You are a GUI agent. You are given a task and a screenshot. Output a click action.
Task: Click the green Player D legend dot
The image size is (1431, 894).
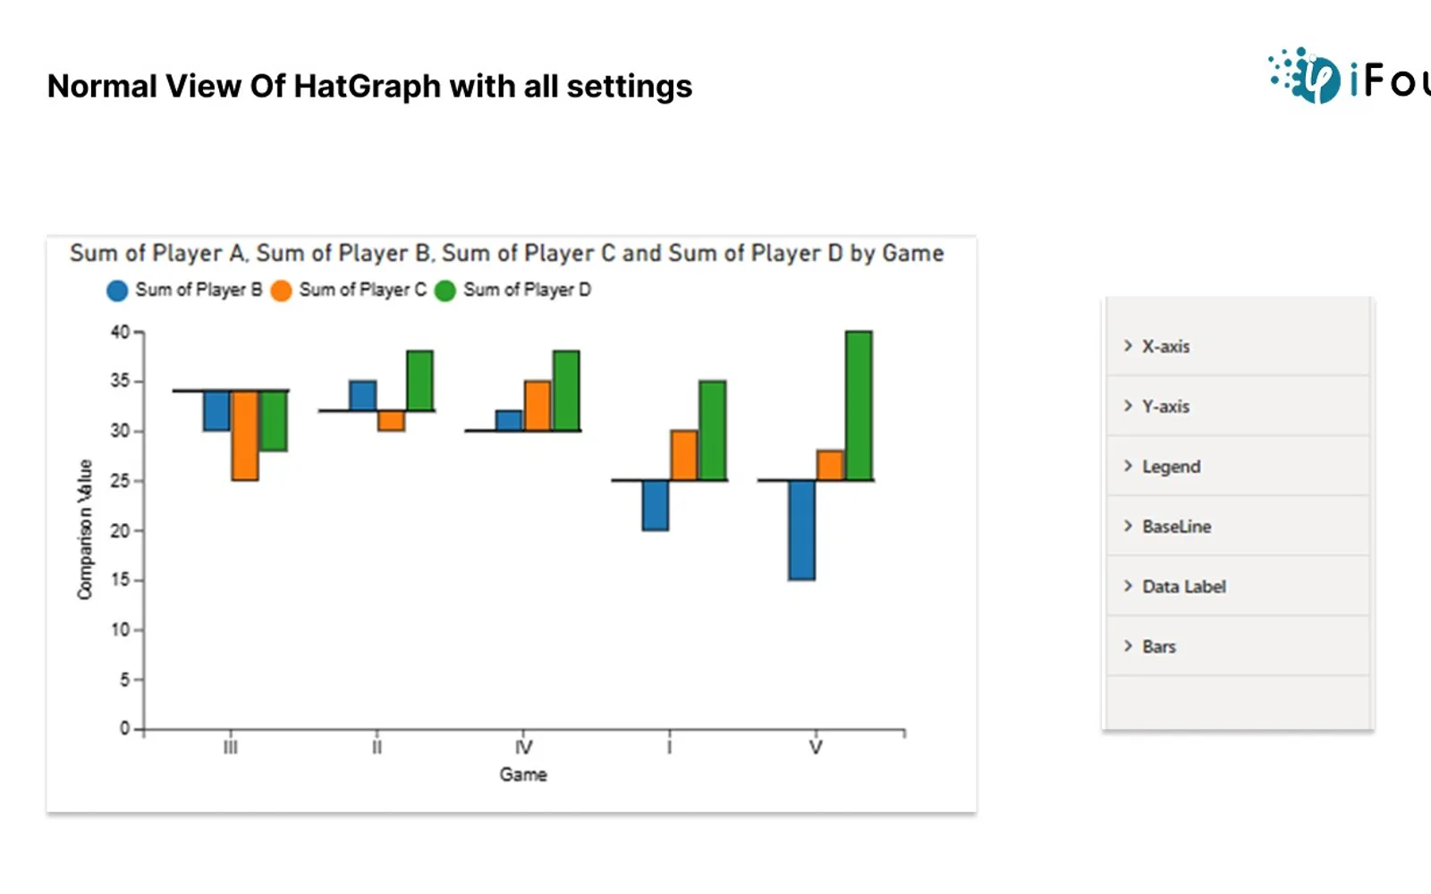tap(445, 291)
